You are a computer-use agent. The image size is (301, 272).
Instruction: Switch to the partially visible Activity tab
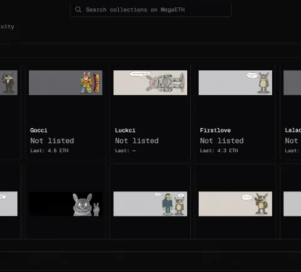(7, 26)
